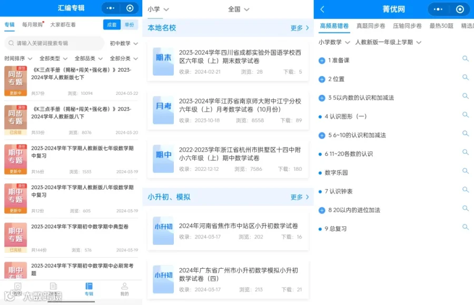Open 小学数学 subject dropdown
474x305 pixels.
[334, 42]
